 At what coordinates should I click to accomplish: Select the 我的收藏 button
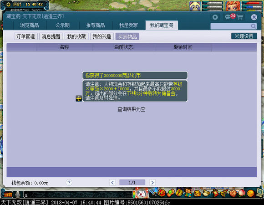(x=76, y=36)
